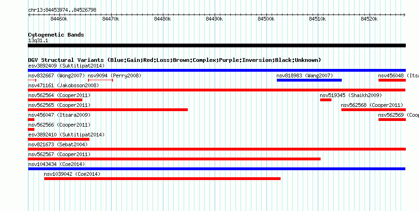Click the 84460k ruler position
Viewport: 419px width, 211px height.
click(59, 19)
